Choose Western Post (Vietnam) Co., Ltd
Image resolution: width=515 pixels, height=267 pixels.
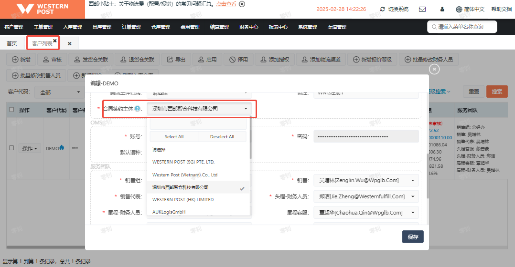pyautogui.click(x=198, y=175)
